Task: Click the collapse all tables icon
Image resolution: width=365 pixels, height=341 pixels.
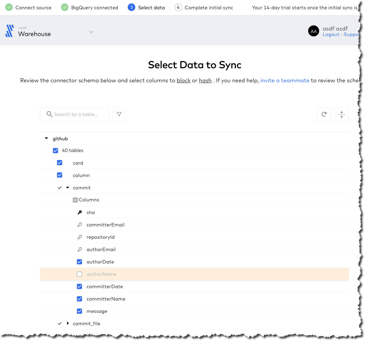Action: coord(341,114)
